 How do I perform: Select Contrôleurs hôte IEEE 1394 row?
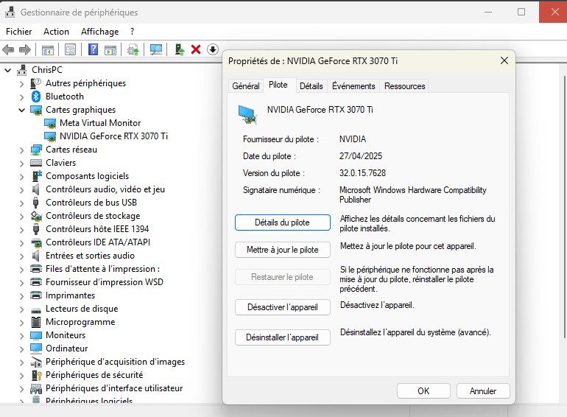click(x=97, y=229)
